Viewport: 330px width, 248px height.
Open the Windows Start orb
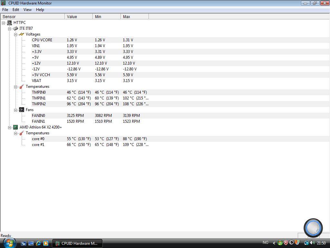tap(9, 243)
